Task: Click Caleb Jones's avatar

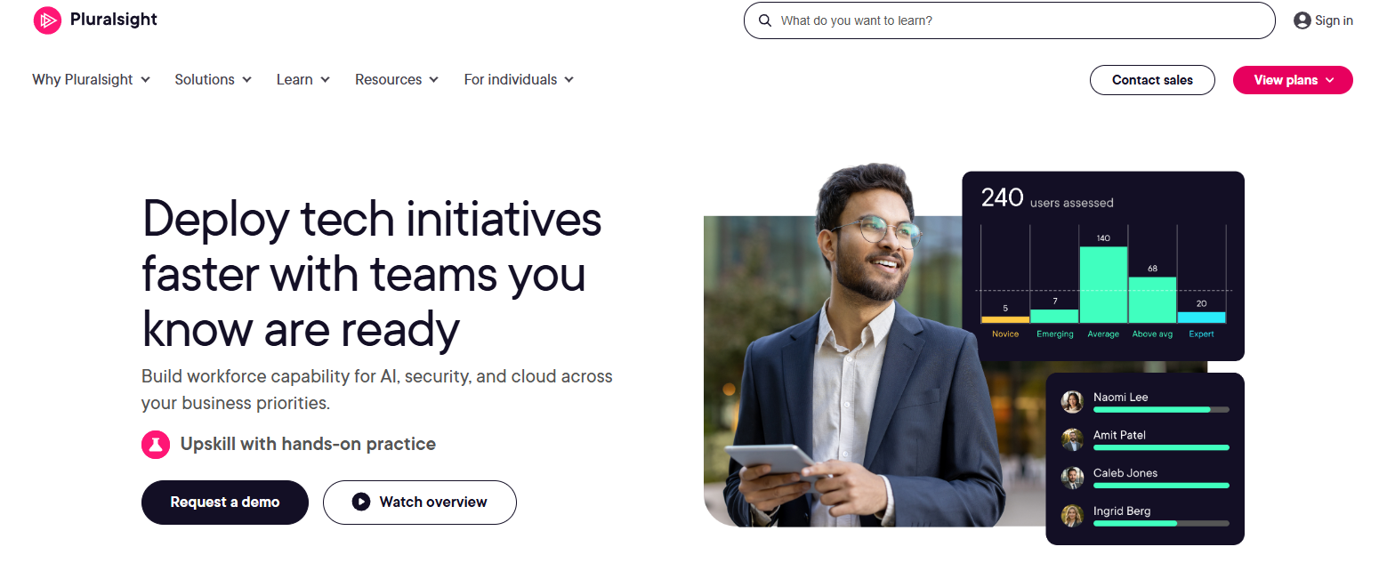Action: 1073,478
